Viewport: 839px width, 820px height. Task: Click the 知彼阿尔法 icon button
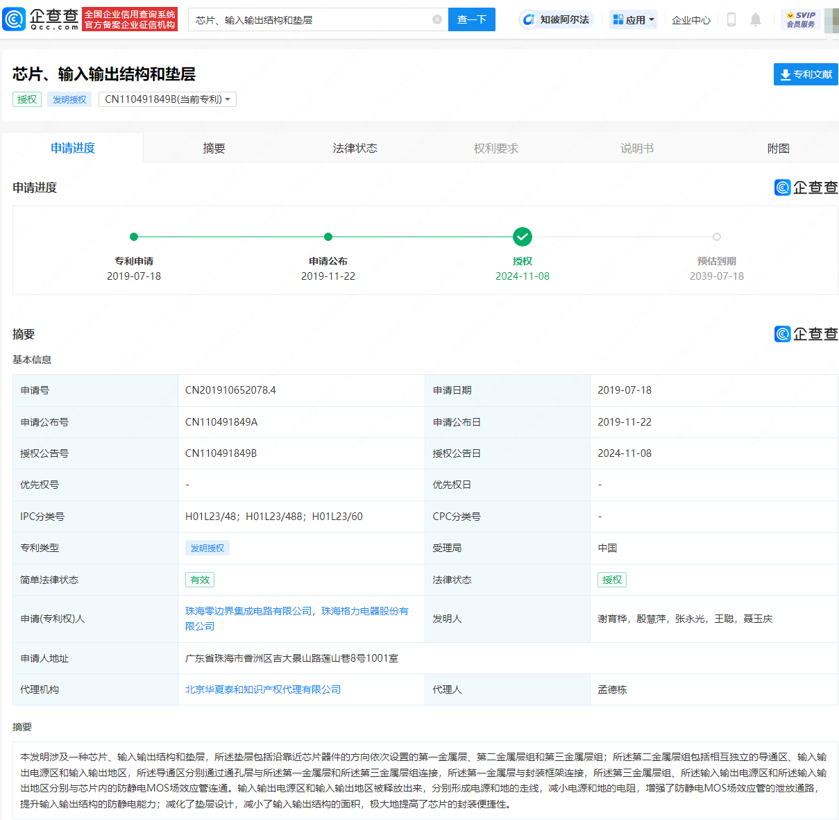pos(557,19)
